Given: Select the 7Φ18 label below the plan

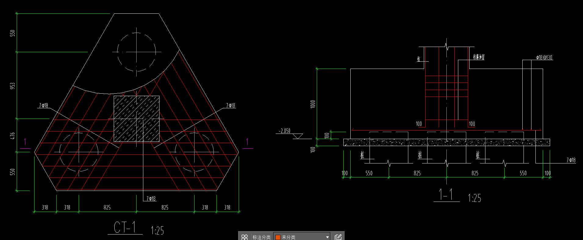Looking at the screenshot, I should [151, 199].
